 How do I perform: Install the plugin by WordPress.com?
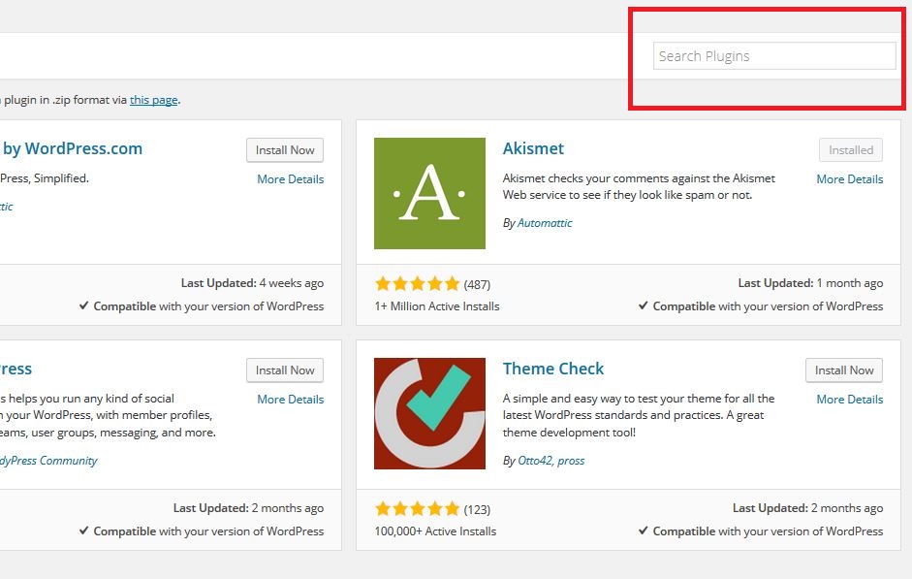tap(285, 150)
